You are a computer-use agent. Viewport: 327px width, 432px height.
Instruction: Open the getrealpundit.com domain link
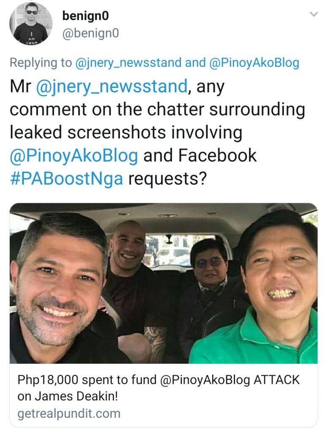(69, 413)
